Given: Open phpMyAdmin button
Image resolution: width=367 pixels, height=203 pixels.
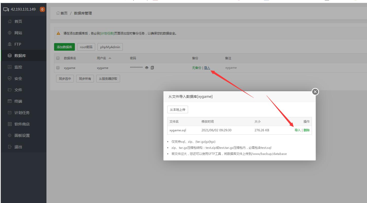Looking at the screenshot, I should coord(110,47).
